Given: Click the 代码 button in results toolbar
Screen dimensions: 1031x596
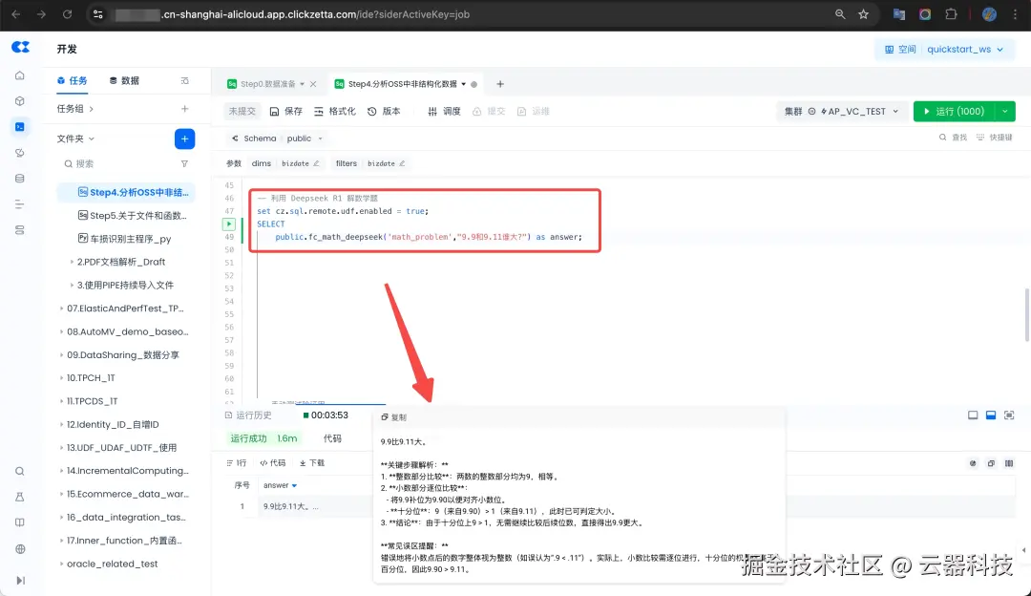Looking at the screenshot, I should (273, 463).
